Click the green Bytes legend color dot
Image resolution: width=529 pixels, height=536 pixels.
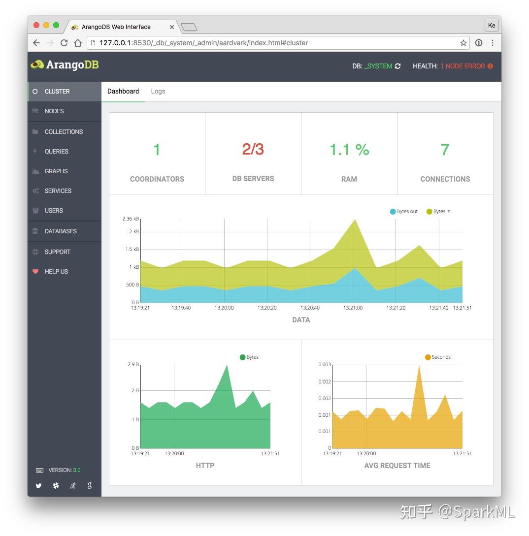(x=243, y=357)
